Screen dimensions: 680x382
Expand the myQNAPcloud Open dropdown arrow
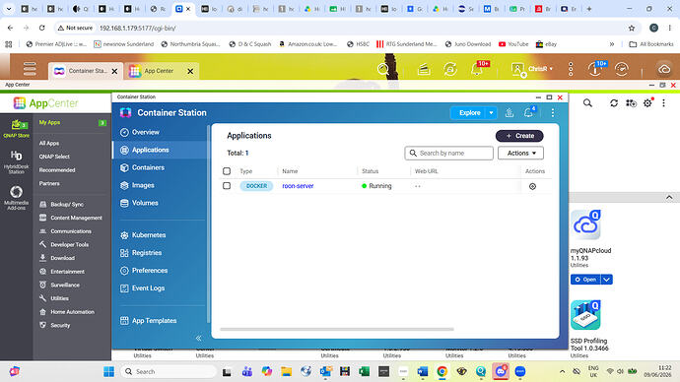click(x=607, y=280)
